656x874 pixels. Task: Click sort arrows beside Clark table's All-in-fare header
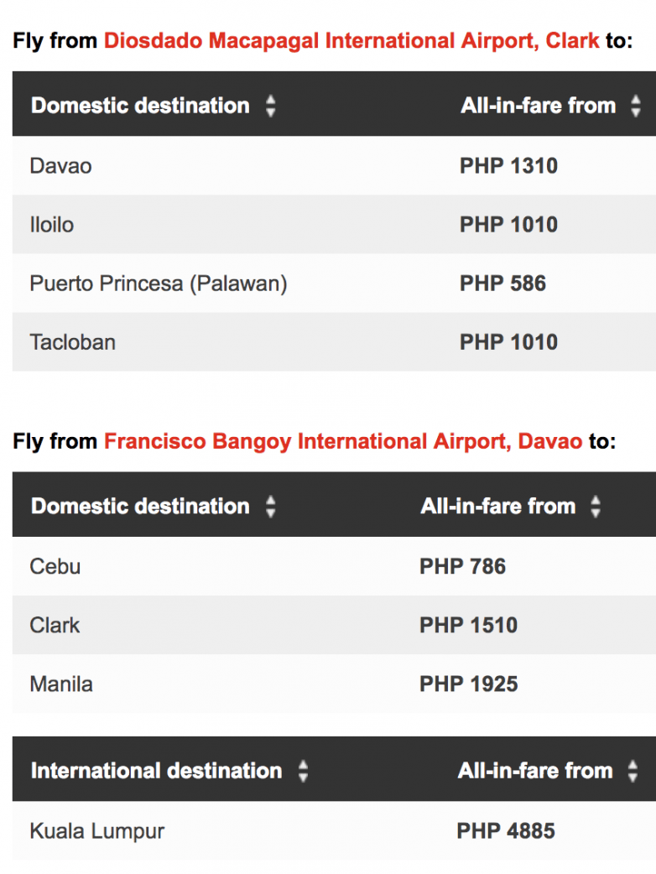point(635,106)
